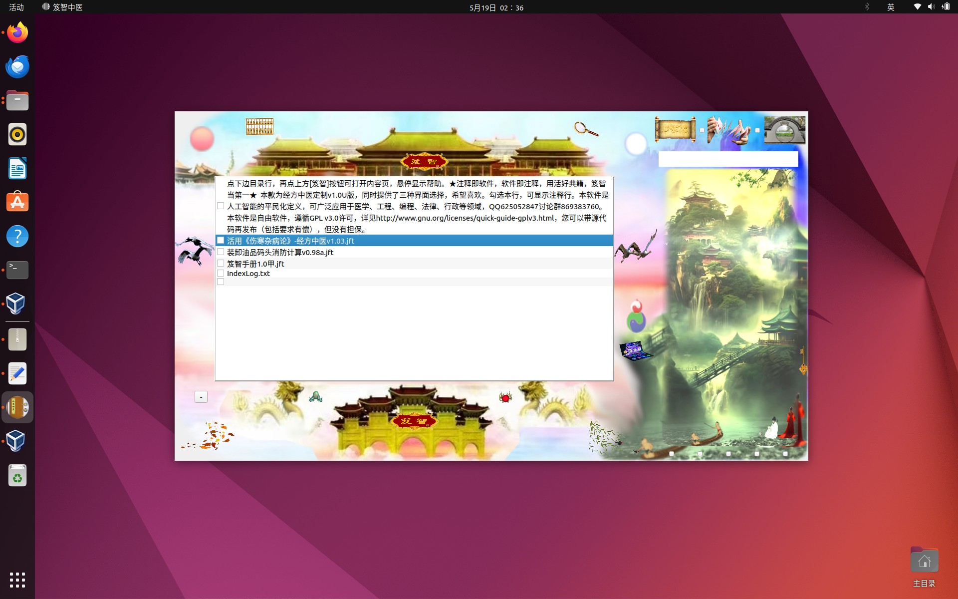958x599 pixels.
Task: Toggle leftmost small checkbox under landscape painting
Action: pos(672,454)
